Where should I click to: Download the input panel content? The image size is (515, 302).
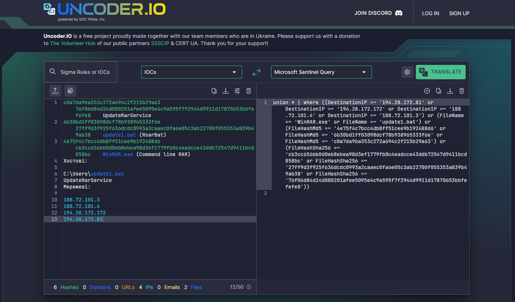(226, 91)
